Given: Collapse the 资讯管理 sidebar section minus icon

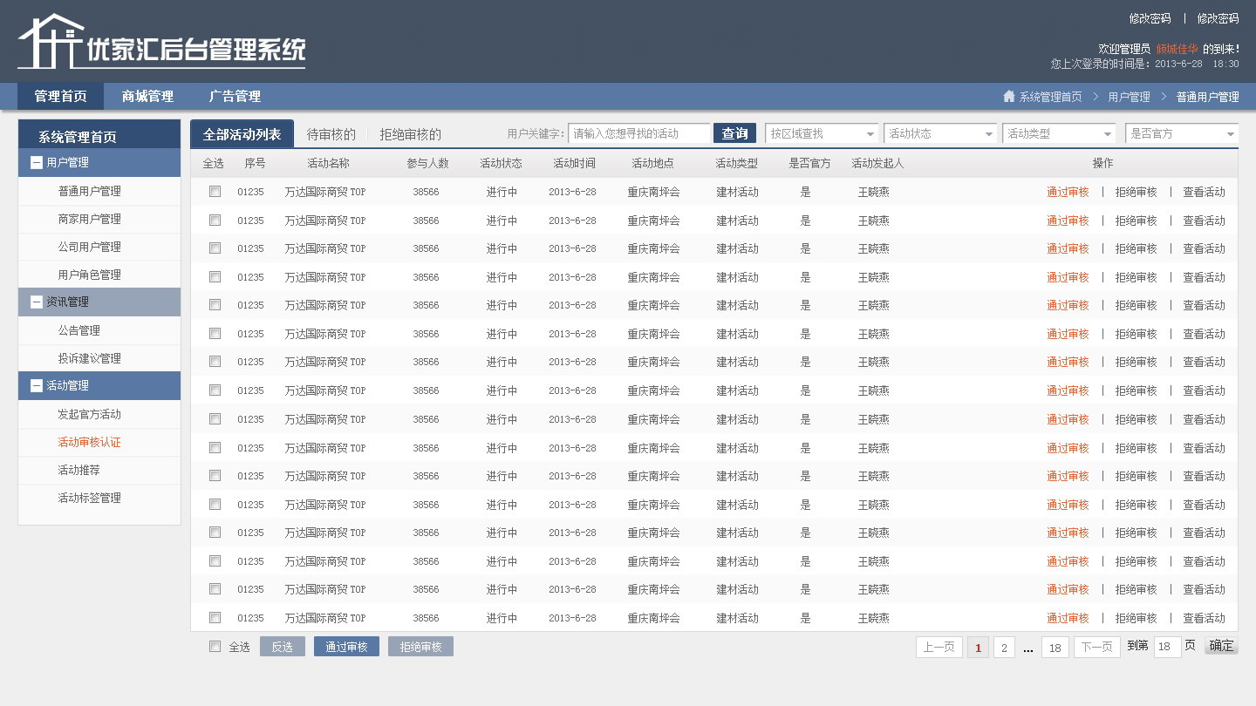Looking at the screenshot, I should click(37, 302).
